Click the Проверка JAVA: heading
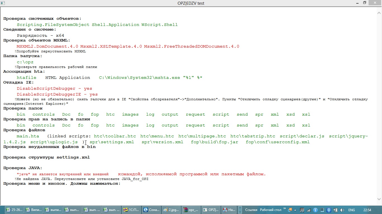Viewport: 382px width, 214px height. [x=23, y=168]
